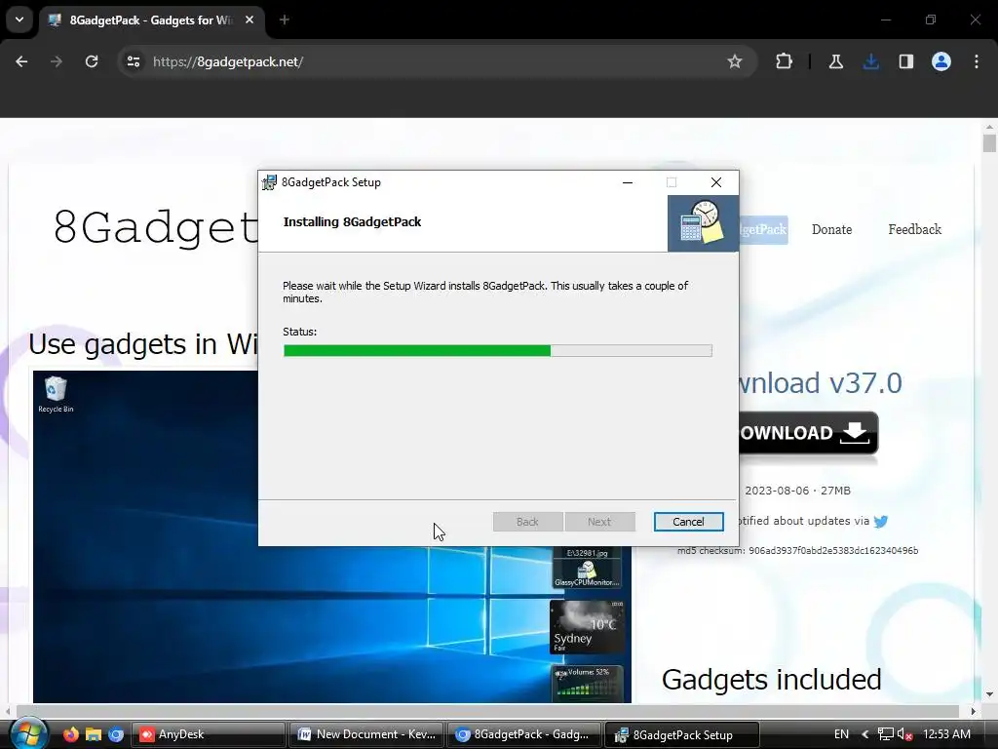Viewport: 998px width, 749px height.
Task: Select the 8GadgetPack - Gadgets for Windows tab
Action: [x=153, y=20]
